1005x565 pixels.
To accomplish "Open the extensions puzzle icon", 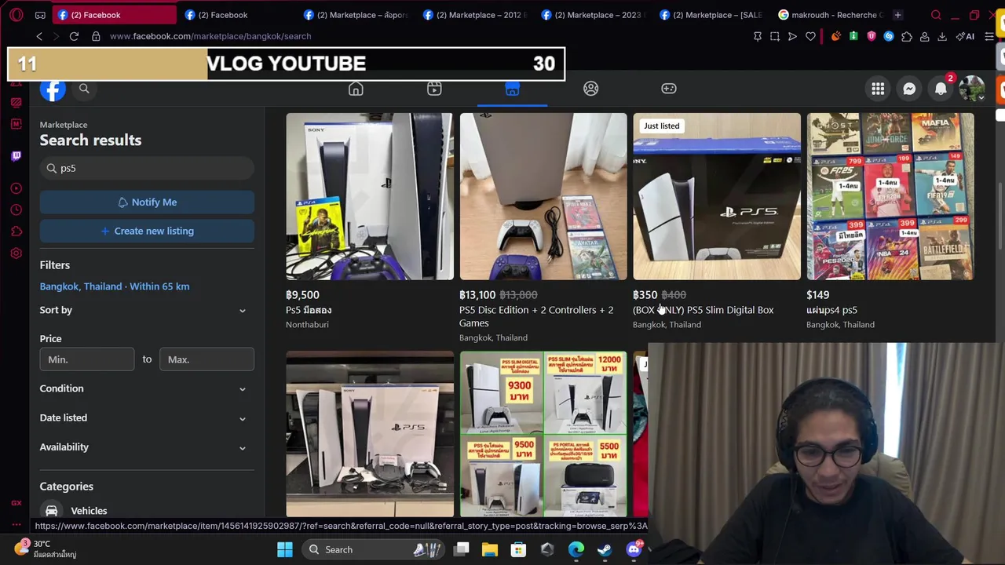I will click(907, 36).
